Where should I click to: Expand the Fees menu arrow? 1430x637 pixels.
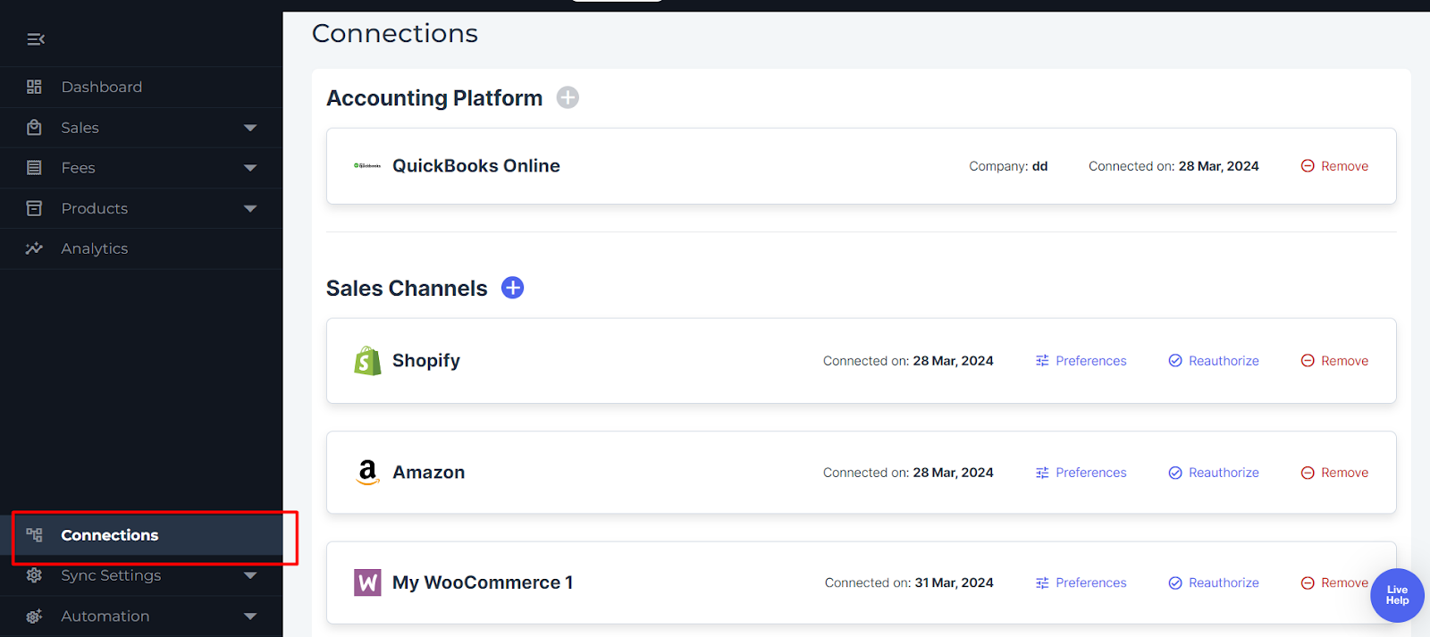[250, 168]
